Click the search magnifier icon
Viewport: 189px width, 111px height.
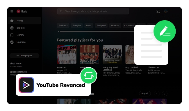(61, 11)
